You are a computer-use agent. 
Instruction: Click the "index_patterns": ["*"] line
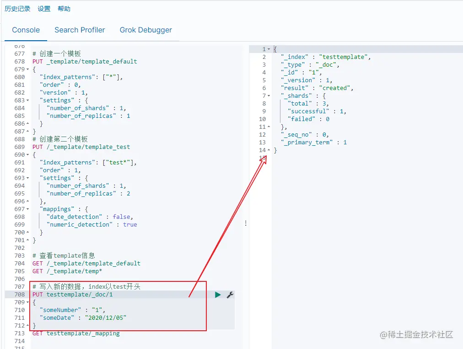point(81,77)
